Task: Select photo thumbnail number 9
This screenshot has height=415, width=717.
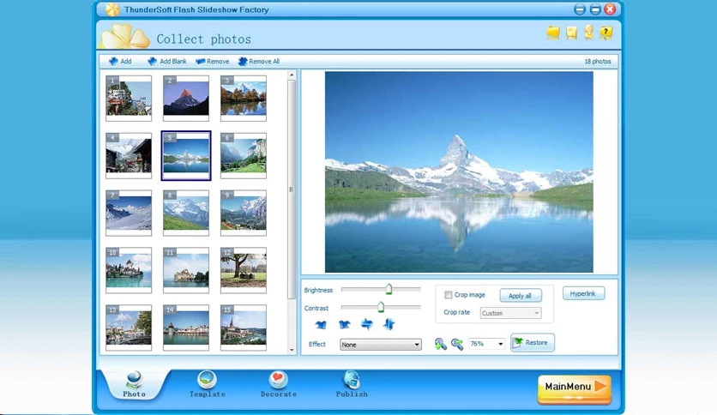Action: tap(244, 213)
